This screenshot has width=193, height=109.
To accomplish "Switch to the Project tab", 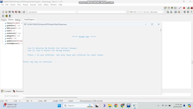I will point(4,20).
